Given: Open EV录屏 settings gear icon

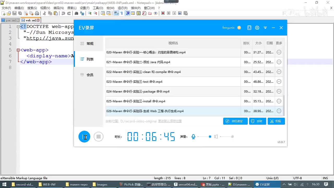Looking at the screenshot, I should coord(257,28).
